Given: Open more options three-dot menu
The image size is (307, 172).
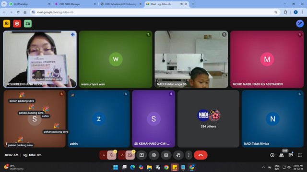Looking at the screenshot, I should (x=189, y=155).
